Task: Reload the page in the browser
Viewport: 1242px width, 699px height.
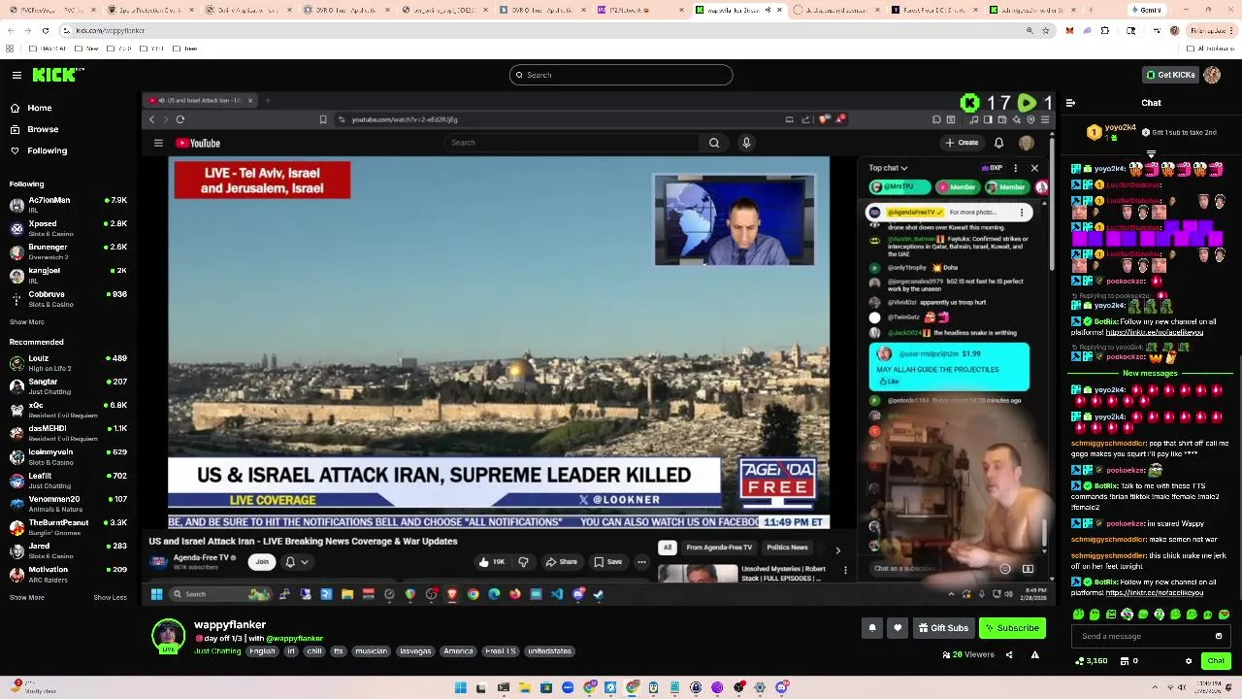Action: (x=45, y=30)
